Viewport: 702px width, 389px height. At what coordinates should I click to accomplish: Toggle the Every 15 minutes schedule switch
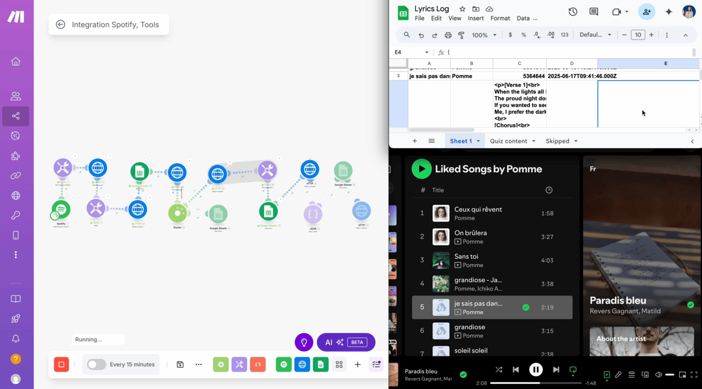[97, 365]
